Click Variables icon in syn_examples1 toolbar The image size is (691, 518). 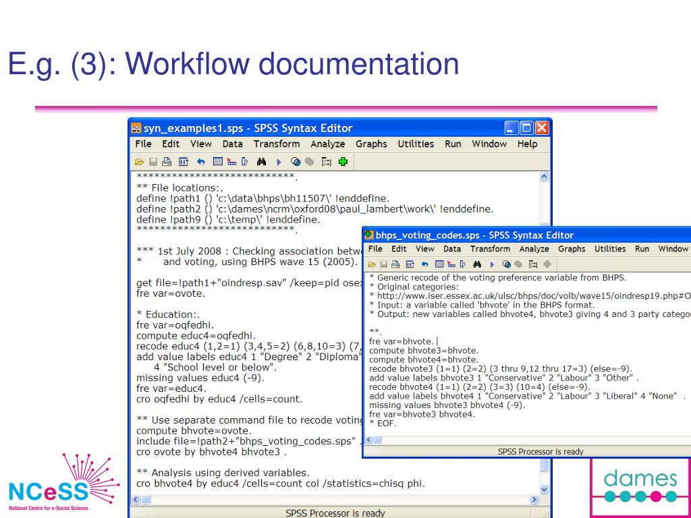pos(244,162)
